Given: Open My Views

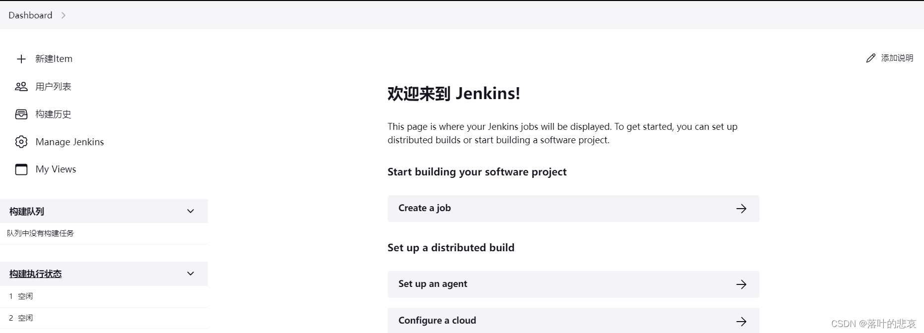Looking at the screenshot, I should (x=56, y=169).
